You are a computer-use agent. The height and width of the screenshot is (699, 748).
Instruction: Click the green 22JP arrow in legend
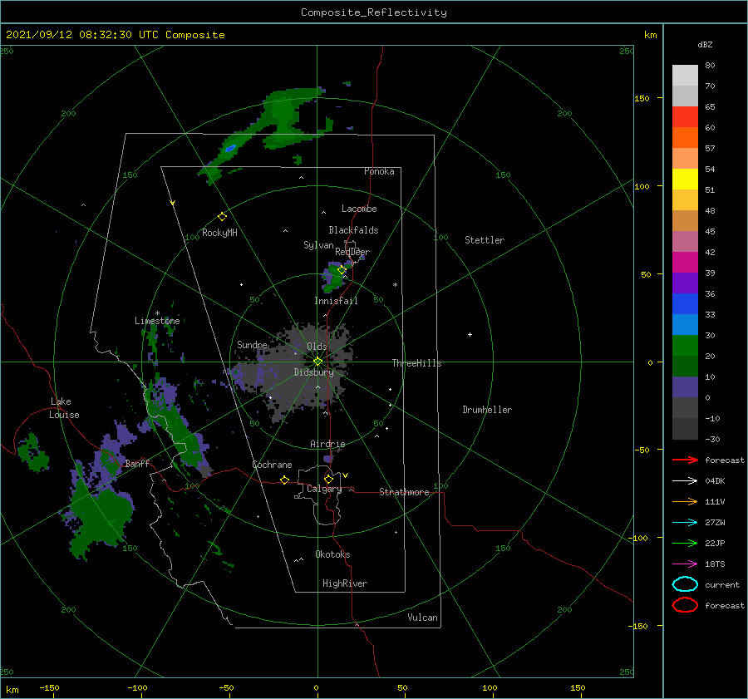click(685, 543)
